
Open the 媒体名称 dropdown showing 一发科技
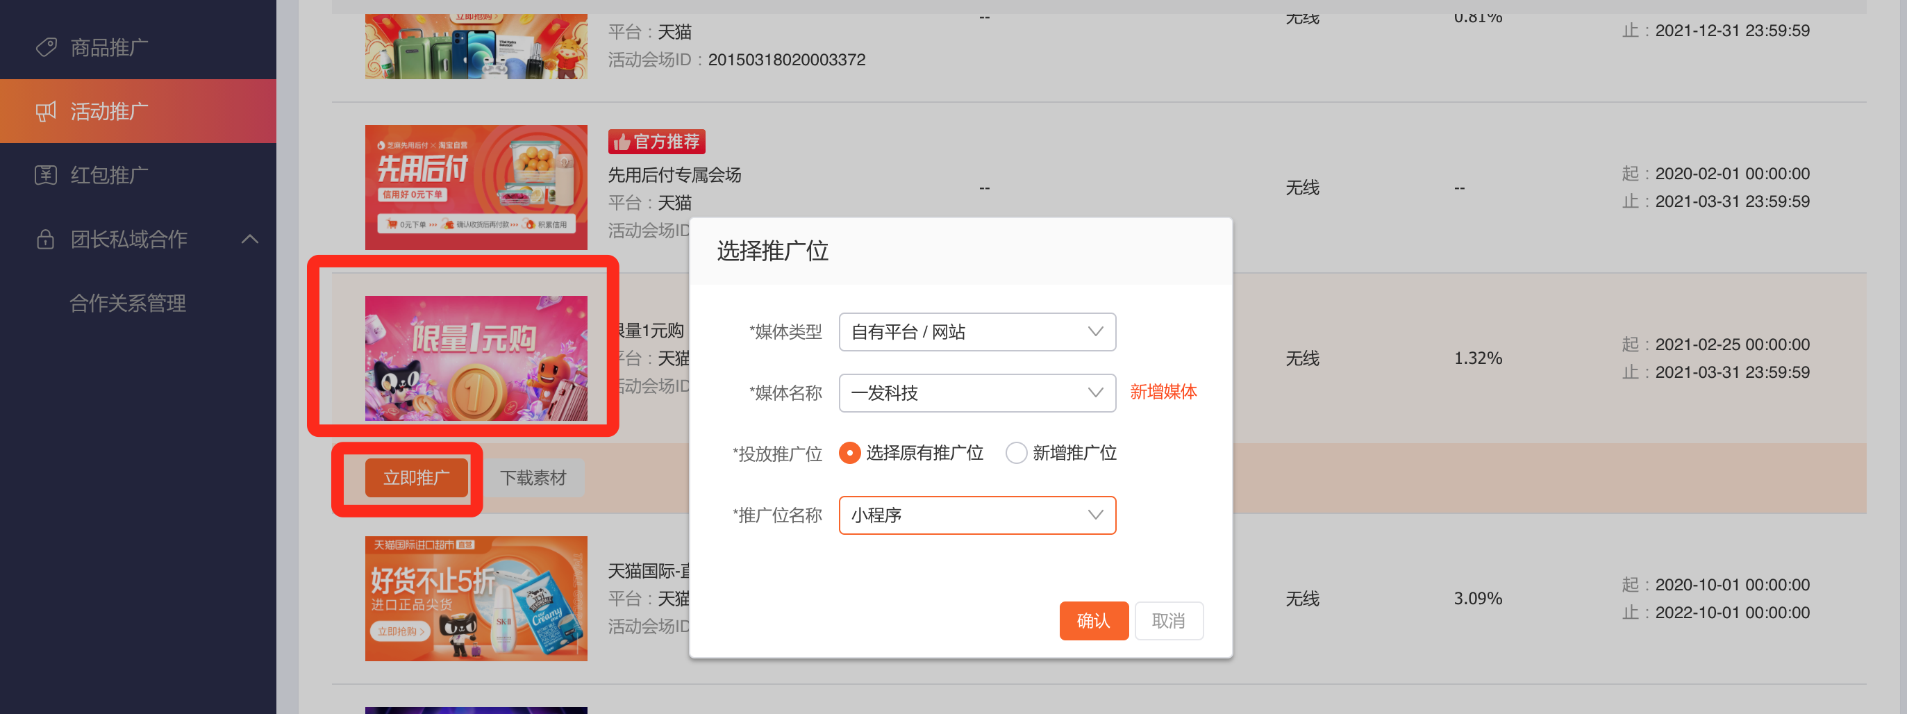tap(977, 392)
